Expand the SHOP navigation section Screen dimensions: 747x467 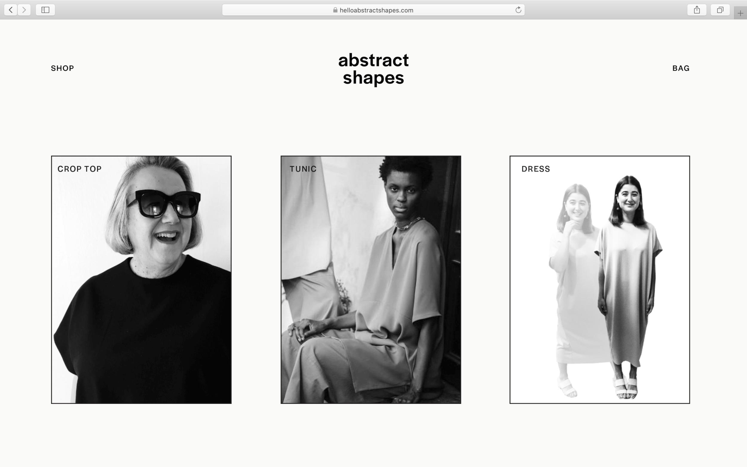[x=62, y=68]
